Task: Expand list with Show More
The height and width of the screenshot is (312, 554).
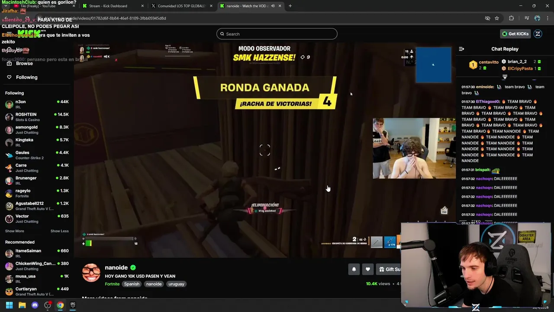Action: click(15, 231)
